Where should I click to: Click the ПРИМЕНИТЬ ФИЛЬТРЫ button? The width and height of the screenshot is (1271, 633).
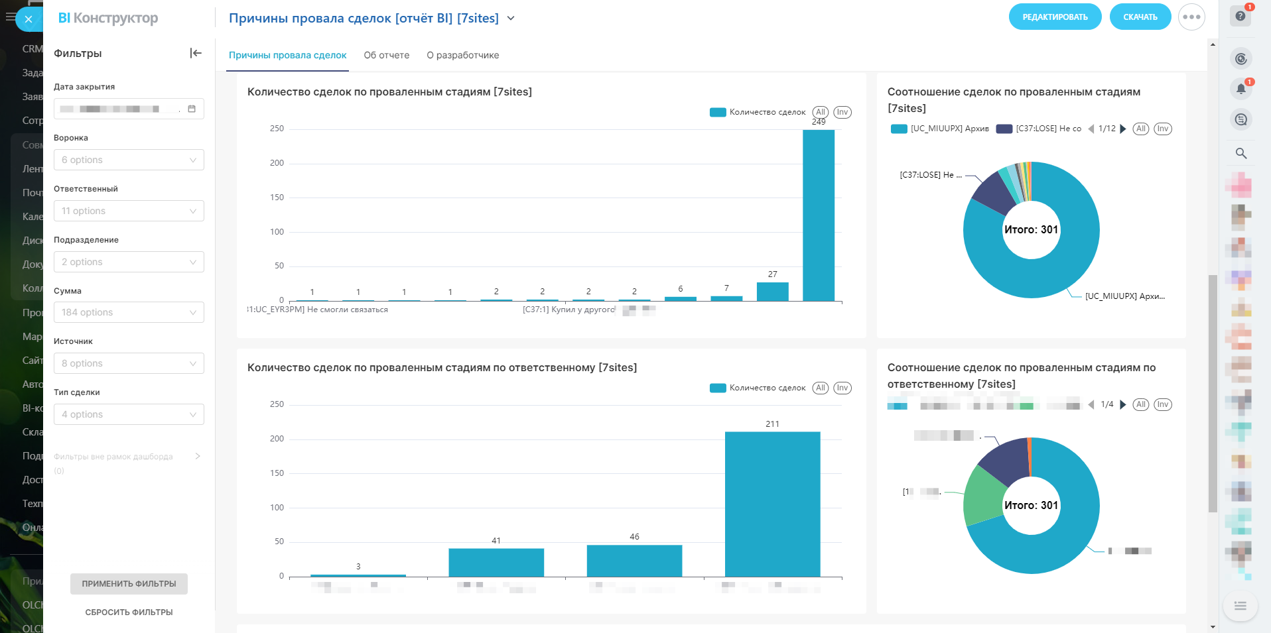129,584
